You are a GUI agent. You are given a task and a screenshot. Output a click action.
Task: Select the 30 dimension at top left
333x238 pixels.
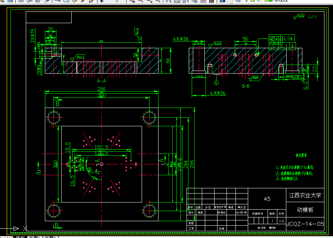click(50, 29)
